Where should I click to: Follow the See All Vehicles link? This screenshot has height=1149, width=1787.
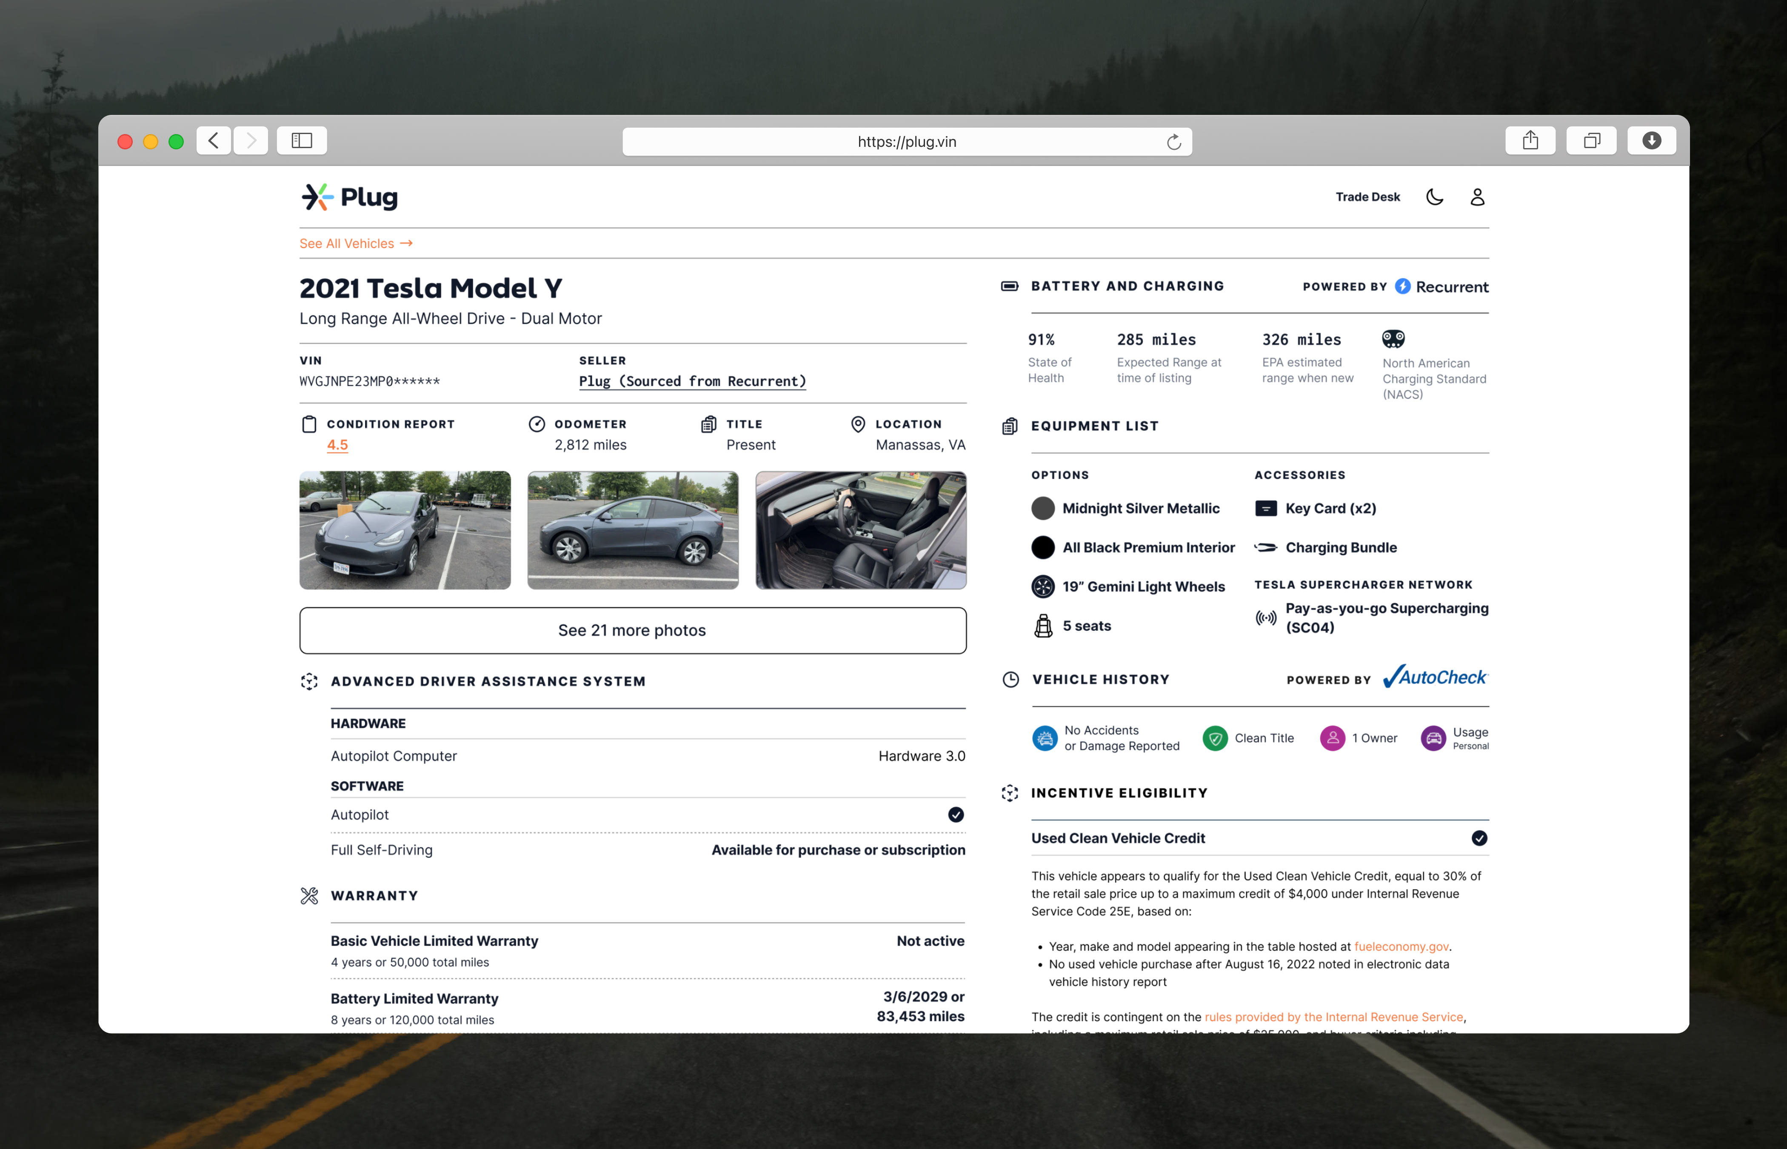point(357,243)
